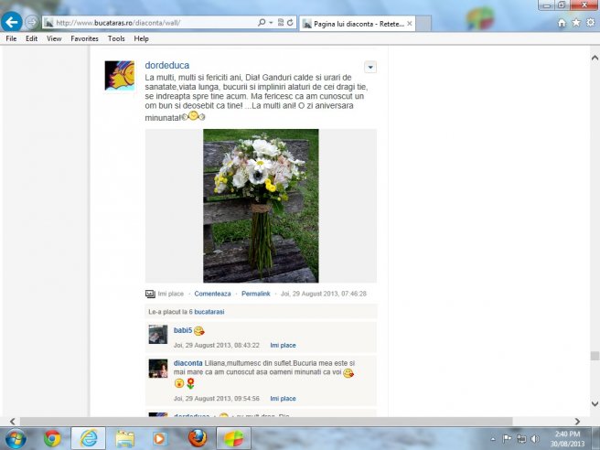Click the Forward navigation arrow

[32, 22]
